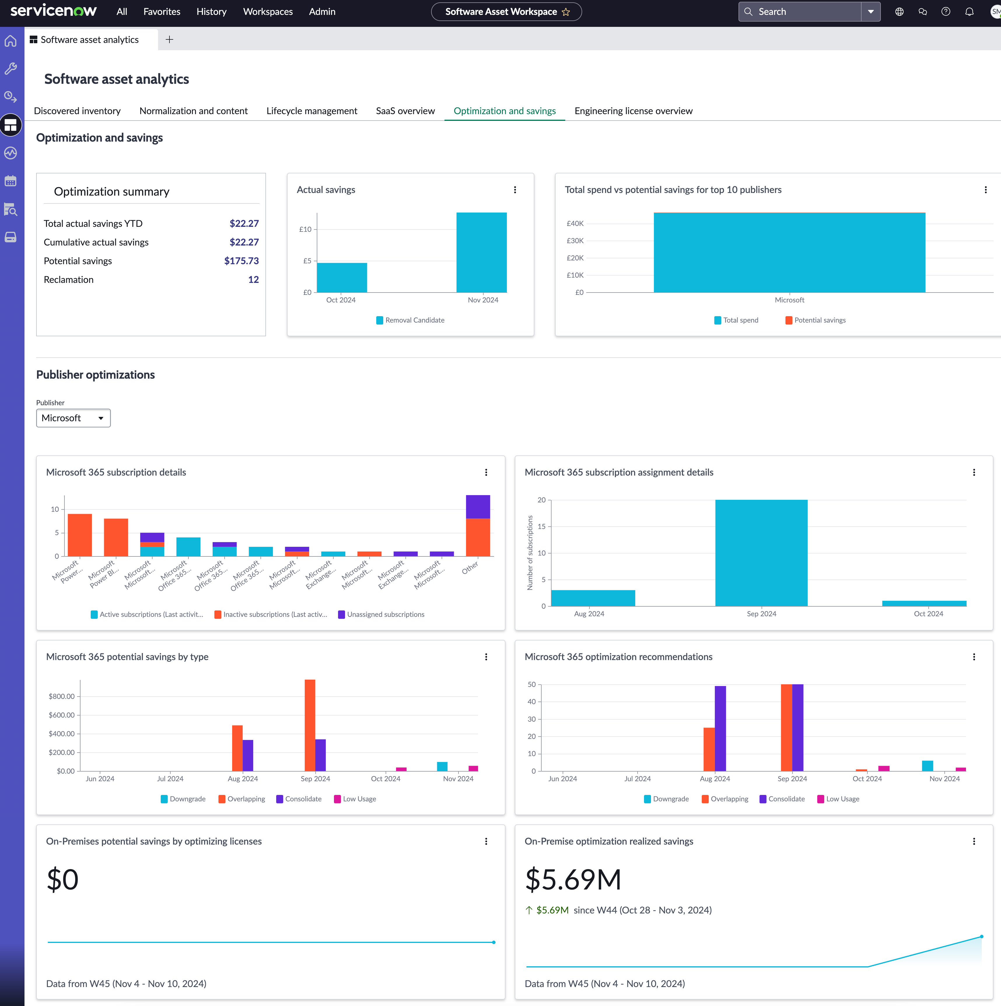Toggle Downgrade legend in potential savings chart
Image resolution: width=1001 pixels, height=1006 pixels.
point(183,799)
